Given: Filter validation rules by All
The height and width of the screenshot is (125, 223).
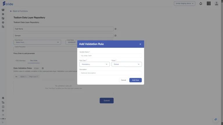Looking at the screenshot, I should pyautogui.click(x=16, y=76).
